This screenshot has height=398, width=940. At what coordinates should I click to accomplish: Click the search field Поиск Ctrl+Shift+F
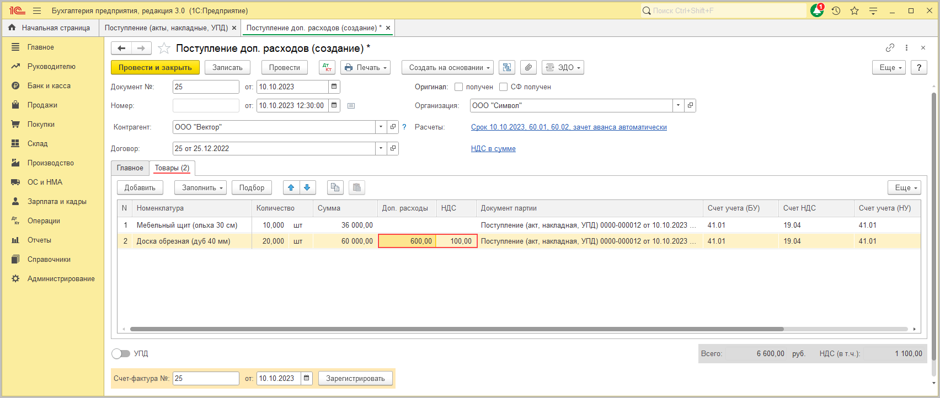coord(723,10)
